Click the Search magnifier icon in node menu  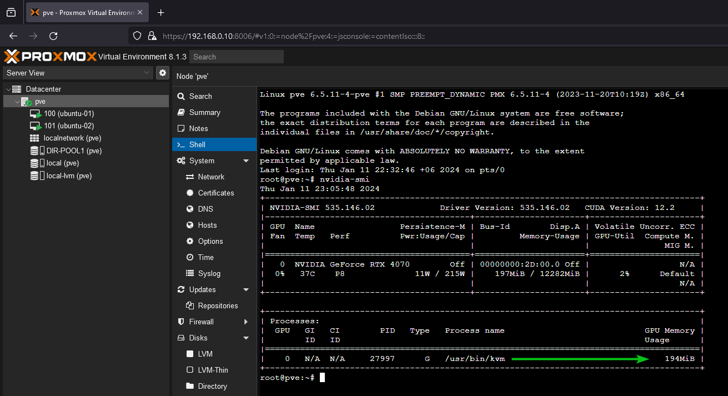coord(181,96)
